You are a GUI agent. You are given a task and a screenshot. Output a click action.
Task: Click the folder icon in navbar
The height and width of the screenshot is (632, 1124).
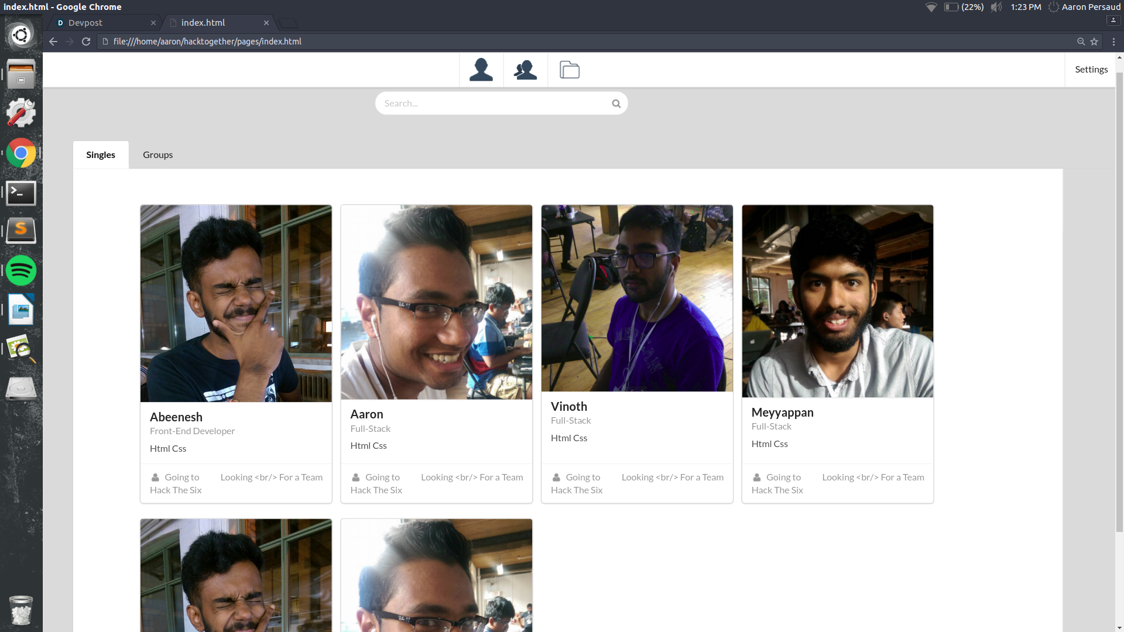(x=569, y=70)
